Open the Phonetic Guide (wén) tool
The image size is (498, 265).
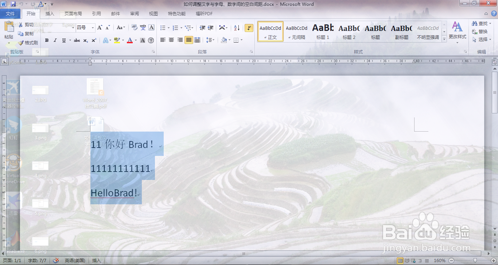tap(143, 28)
